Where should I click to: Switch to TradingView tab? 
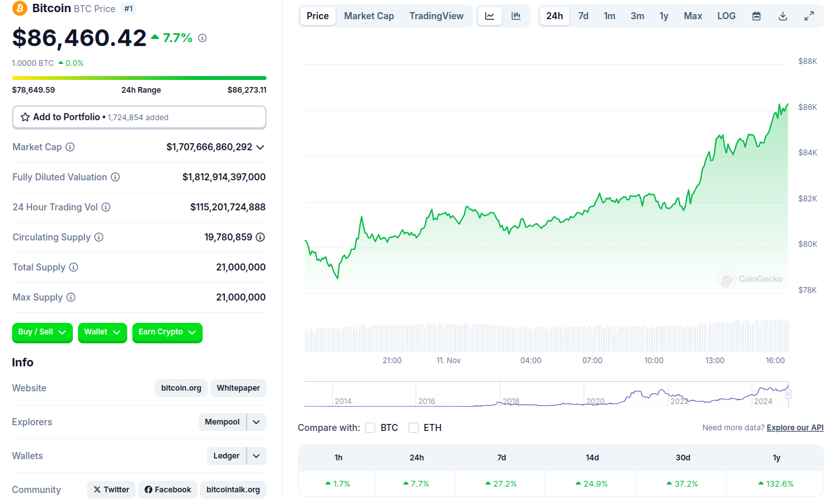437,16
